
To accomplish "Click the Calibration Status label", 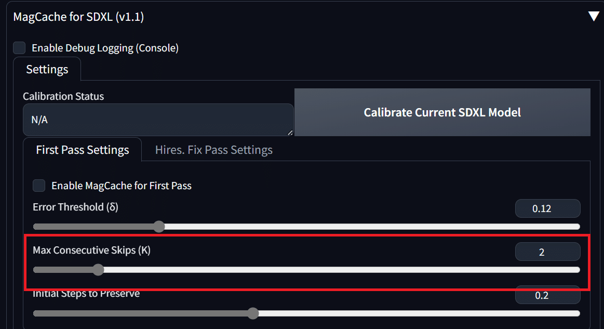I will point(63,96).
